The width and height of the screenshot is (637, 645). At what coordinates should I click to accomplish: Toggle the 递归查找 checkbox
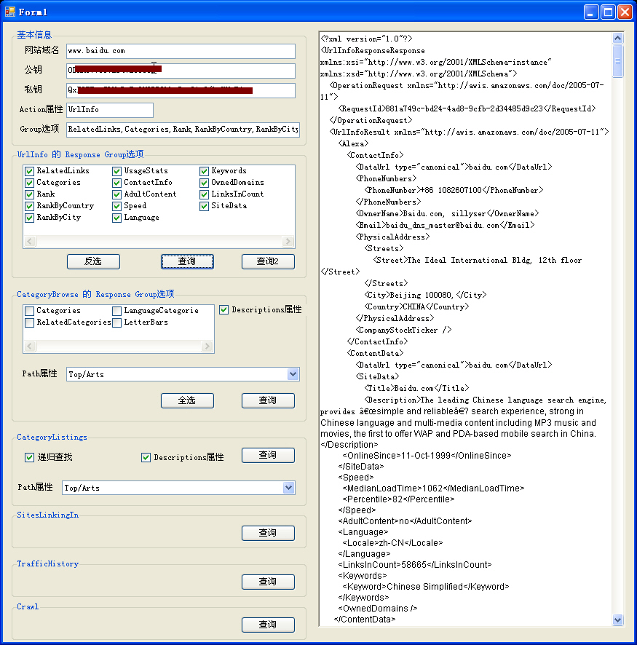(x=29, y=457)
